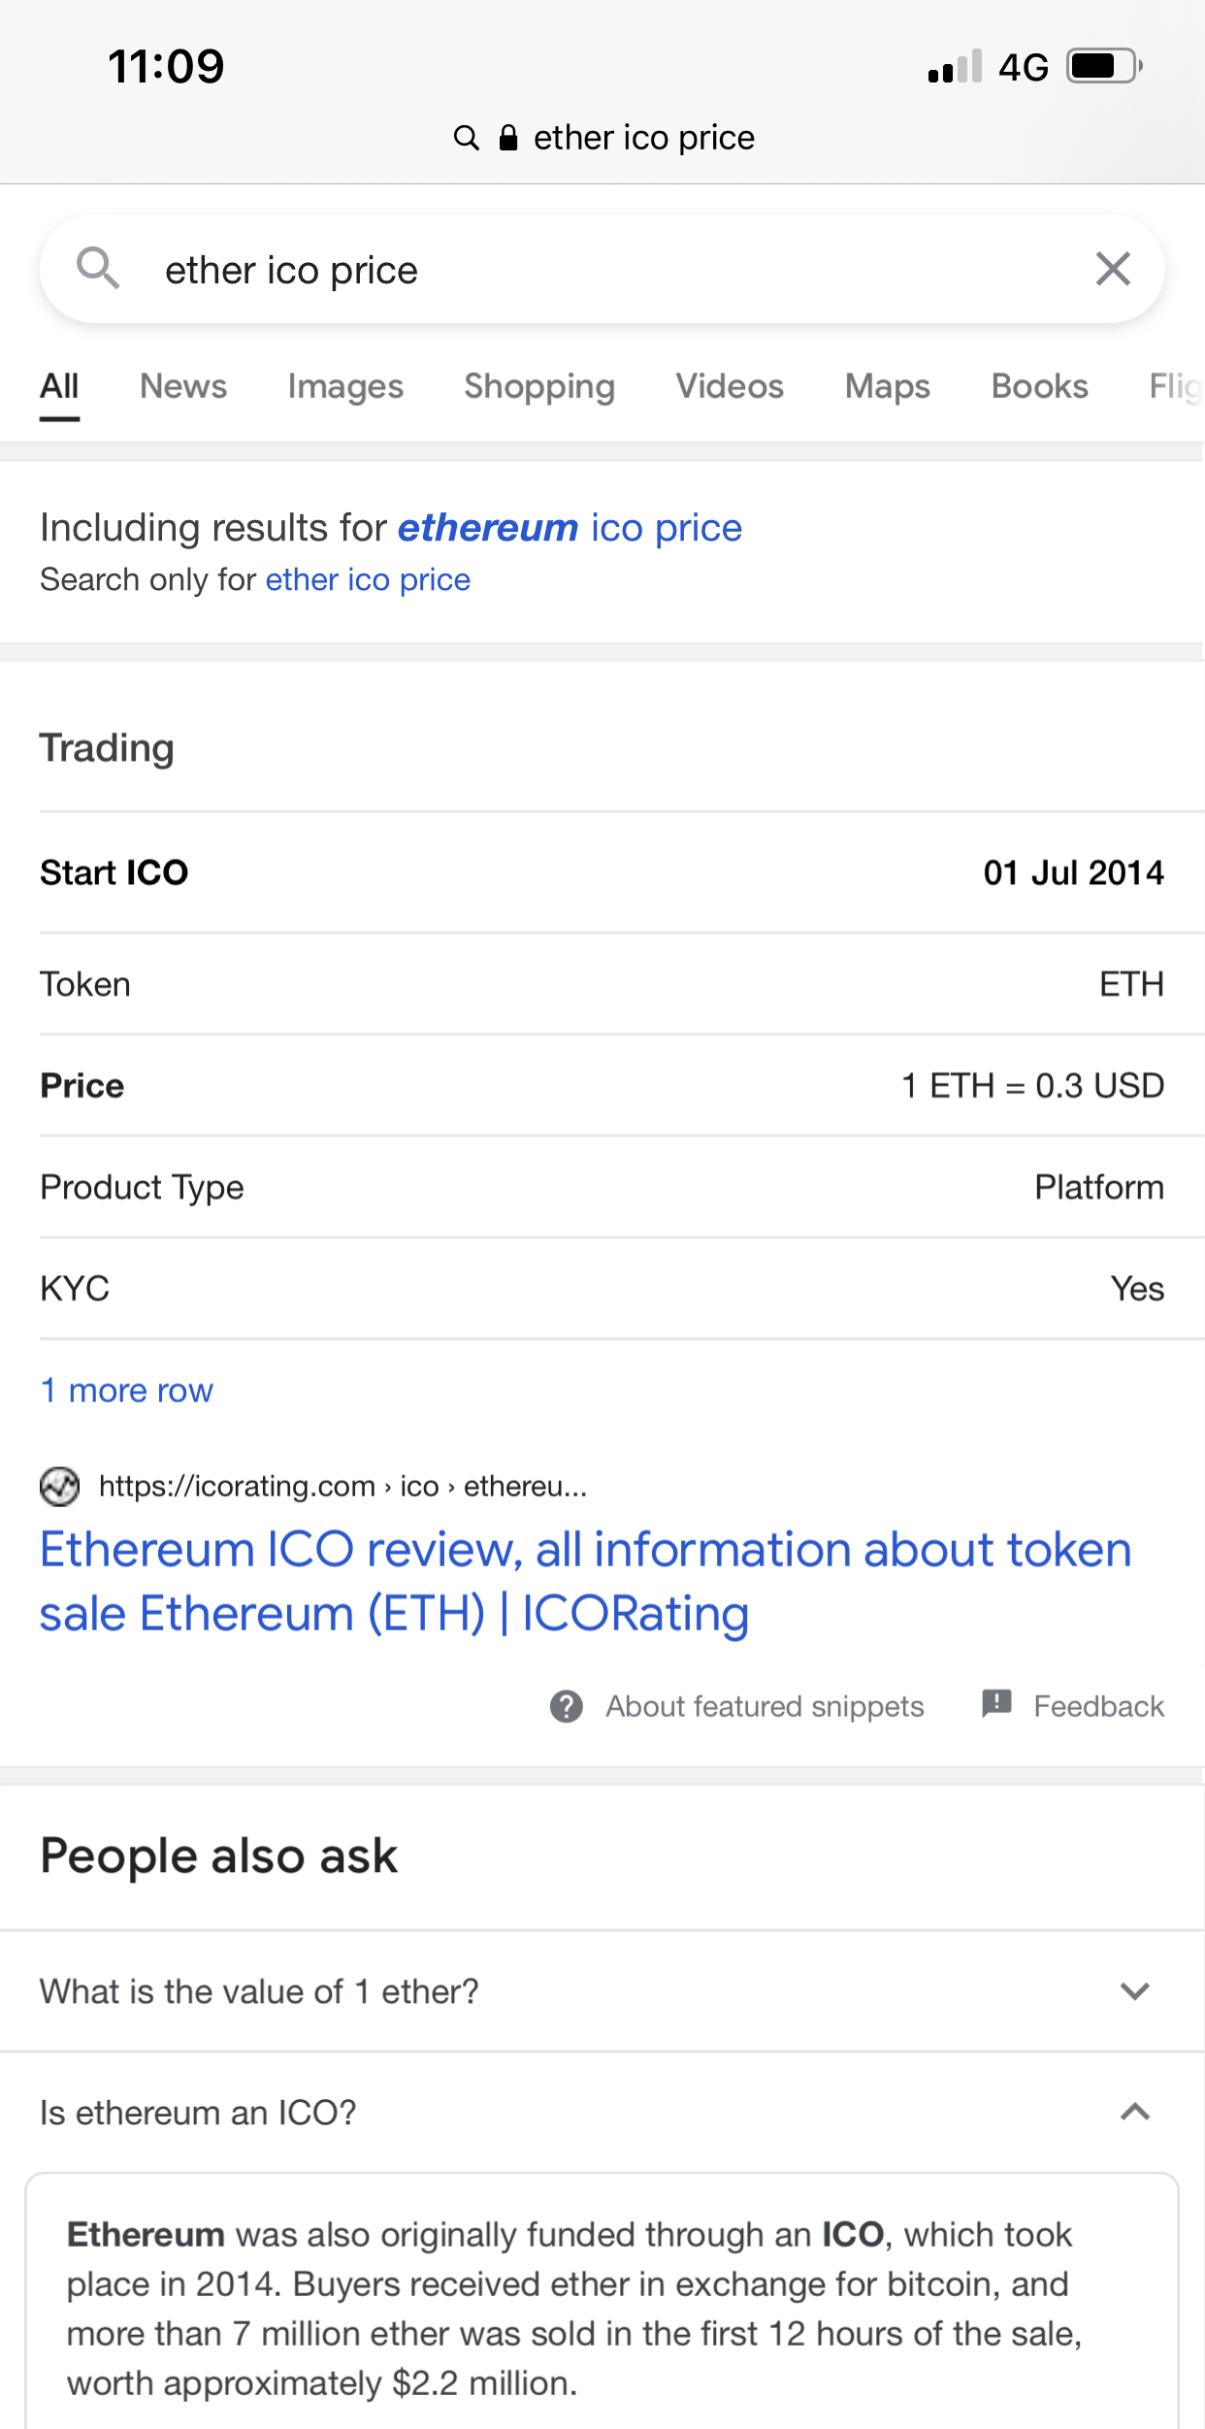Search only for "ether ico price"
The height and width of the screenshot is (2429, 1205).
[368, 580]
